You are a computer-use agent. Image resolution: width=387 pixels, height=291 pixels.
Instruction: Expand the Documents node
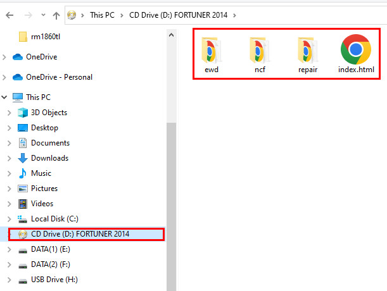pyautogui.click(x=10, y=143)
